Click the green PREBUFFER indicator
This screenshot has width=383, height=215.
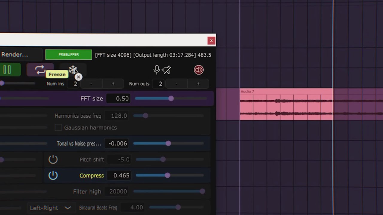click(69, 55)
